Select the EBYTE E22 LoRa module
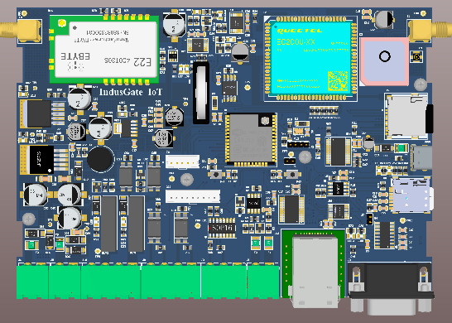 [x=104, y=50]
